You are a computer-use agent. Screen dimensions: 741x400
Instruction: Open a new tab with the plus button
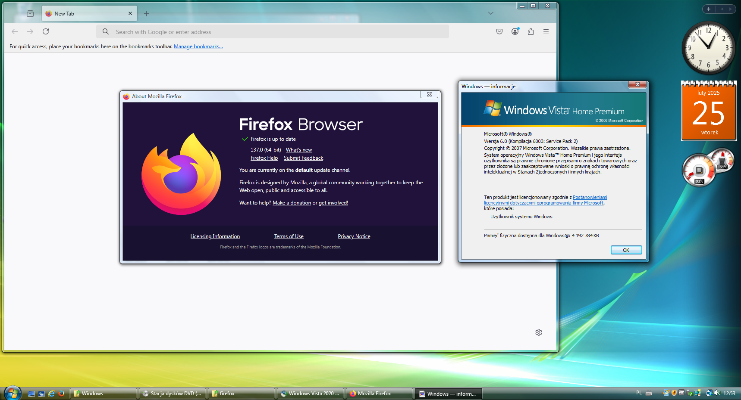147,13
